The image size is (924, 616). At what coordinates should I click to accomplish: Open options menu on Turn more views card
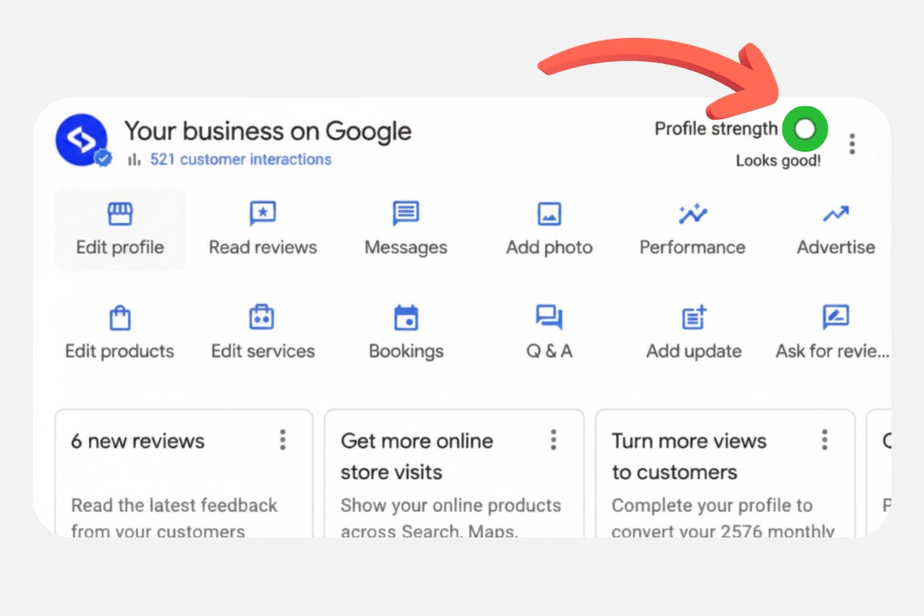(824, 440)
